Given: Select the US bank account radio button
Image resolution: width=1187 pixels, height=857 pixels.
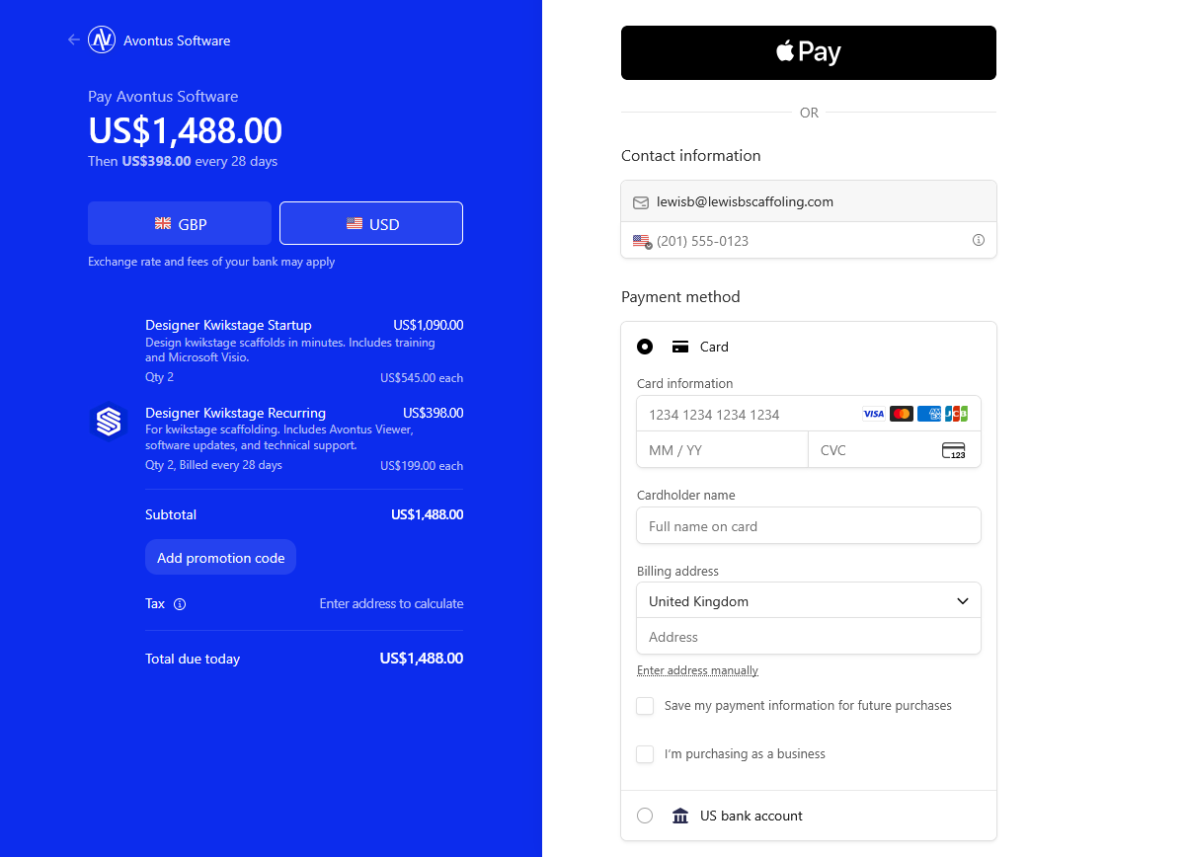Looking at the screenshot, I should point(645,816).
